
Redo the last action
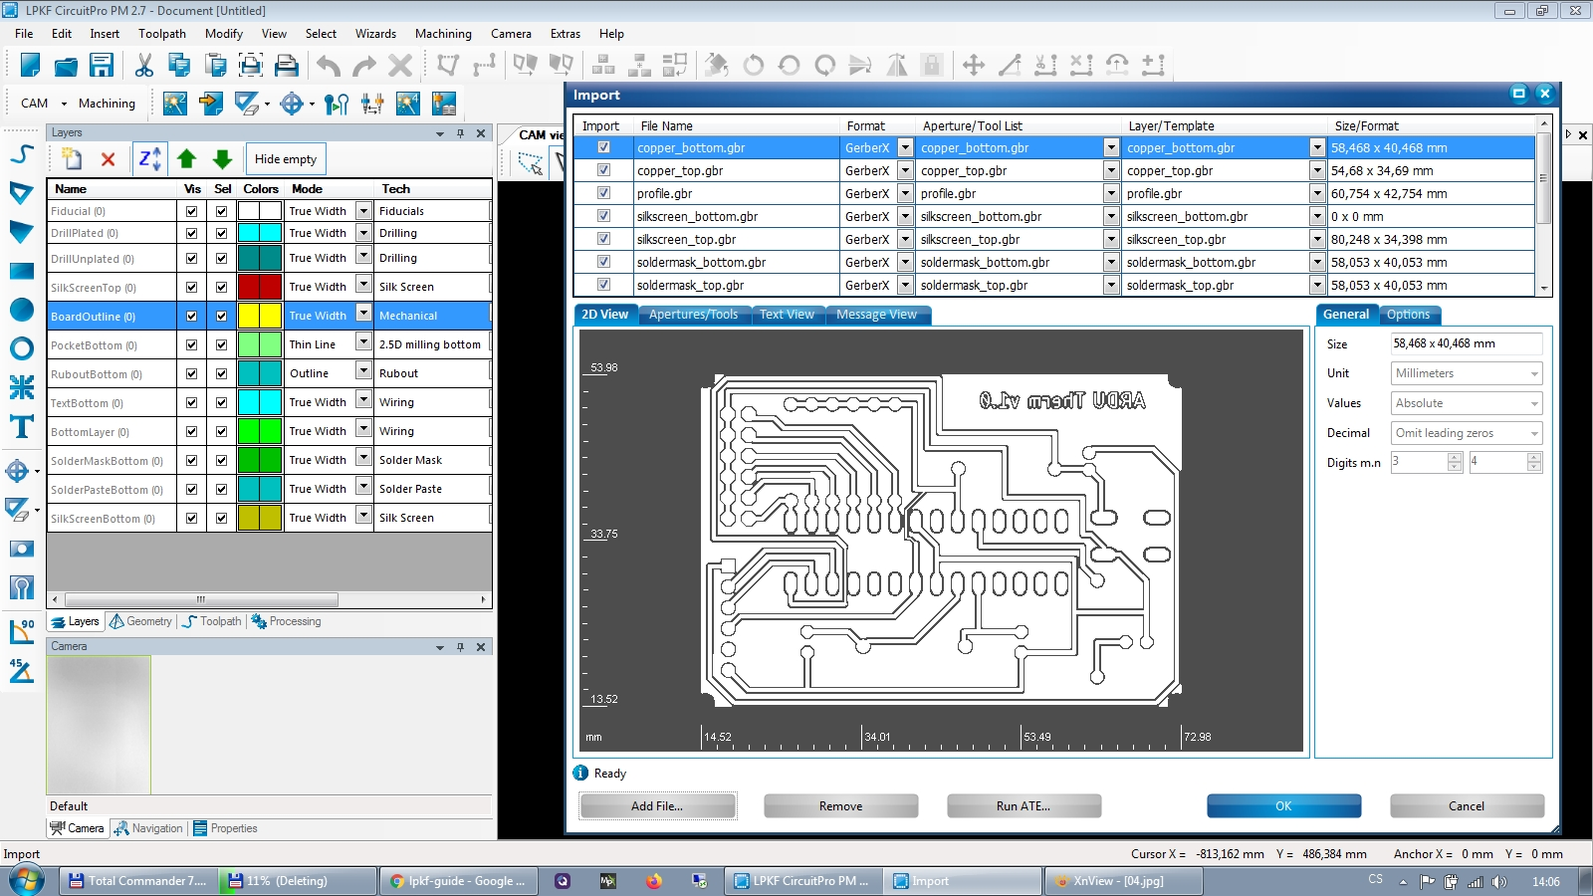point(364,66)
